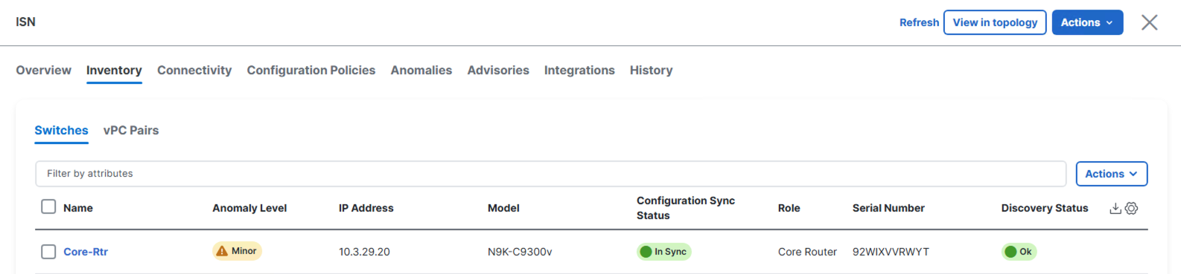Click the Refresh link

click(x=919, y=22)
